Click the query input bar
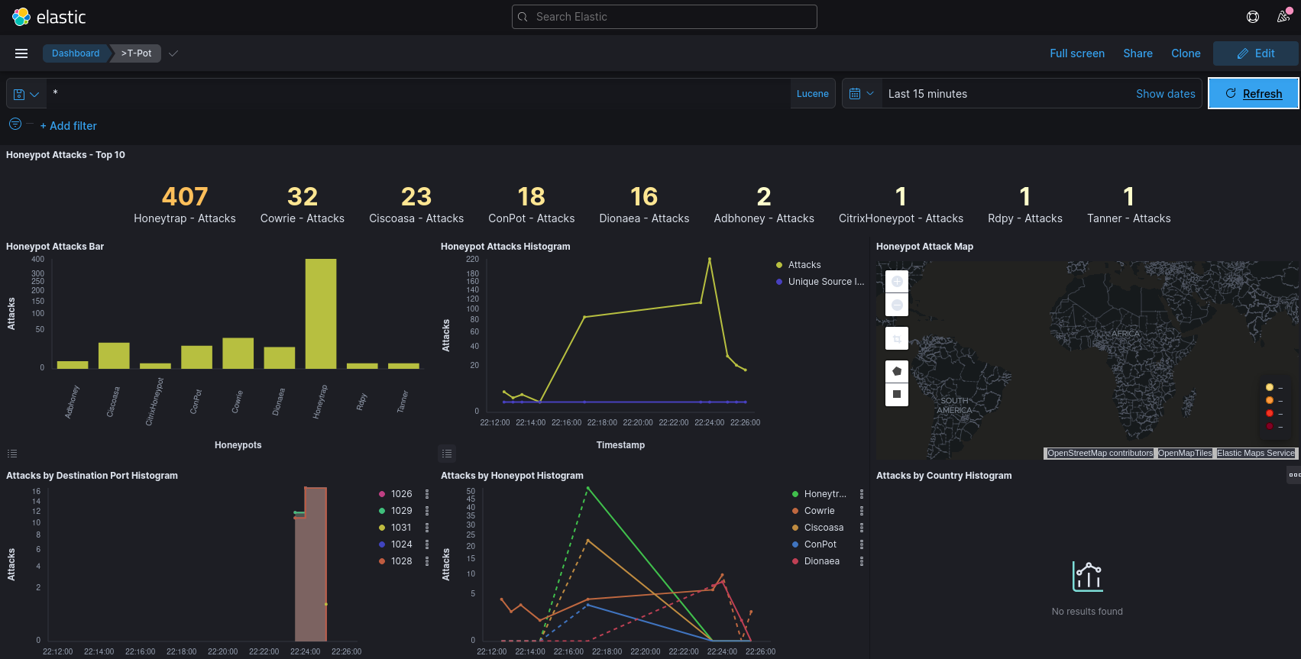Screen dimensions: 1301x659 [x=418, y=94]
